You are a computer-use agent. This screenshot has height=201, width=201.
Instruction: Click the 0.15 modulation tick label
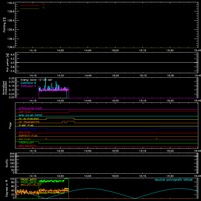12,86
